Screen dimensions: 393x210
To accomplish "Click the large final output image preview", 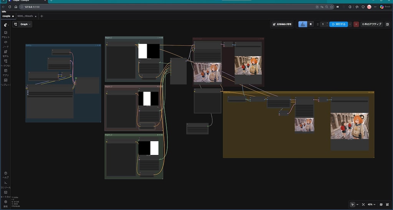I will (x=350, y=126).
